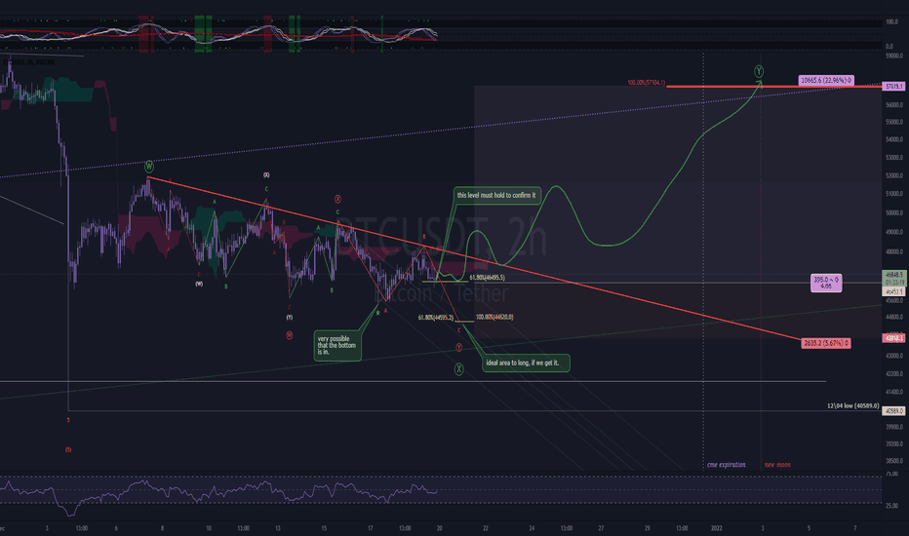Click the green current price tag 46848.5

[x=893, y=275]
